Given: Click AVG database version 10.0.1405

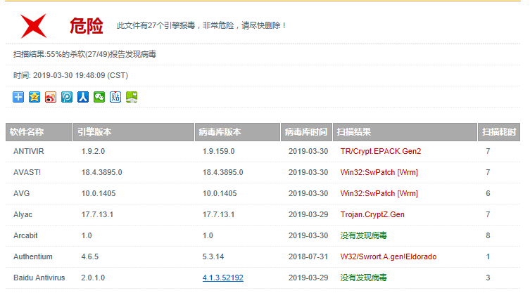Looking at the screenshot, I should (220, 193).
